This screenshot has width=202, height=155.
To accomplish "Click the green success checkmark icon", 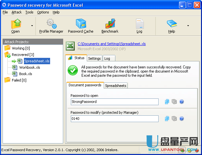I will tap(73, 70).
